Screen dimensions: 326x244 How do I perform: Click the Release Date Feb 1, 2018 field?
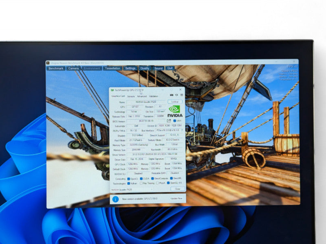134,117
